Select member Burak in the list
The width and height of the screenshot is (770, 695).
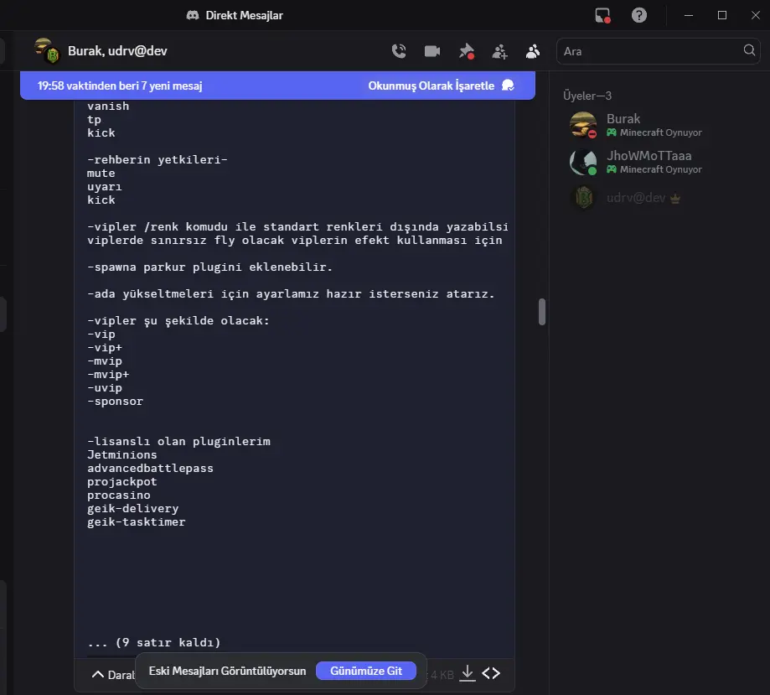click(657, 125)
